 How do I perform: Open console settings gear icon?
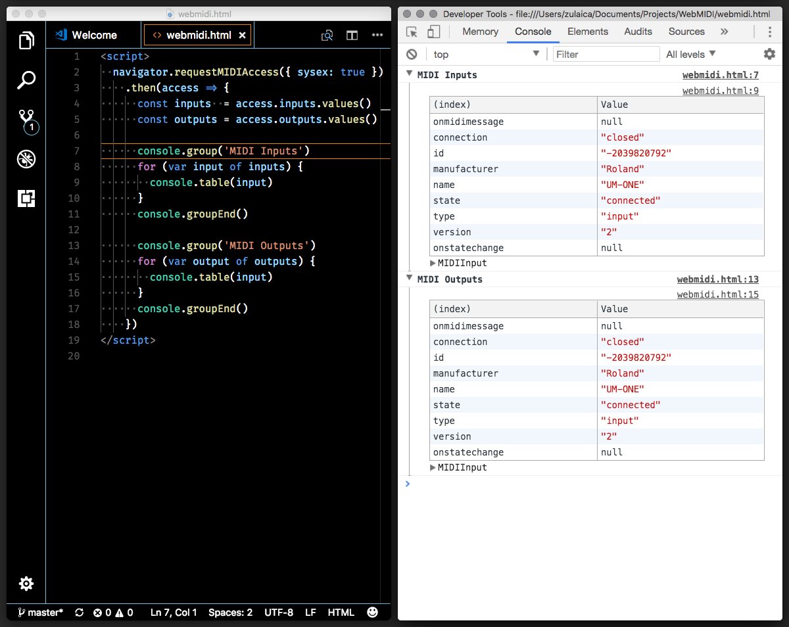pos(769,54)
